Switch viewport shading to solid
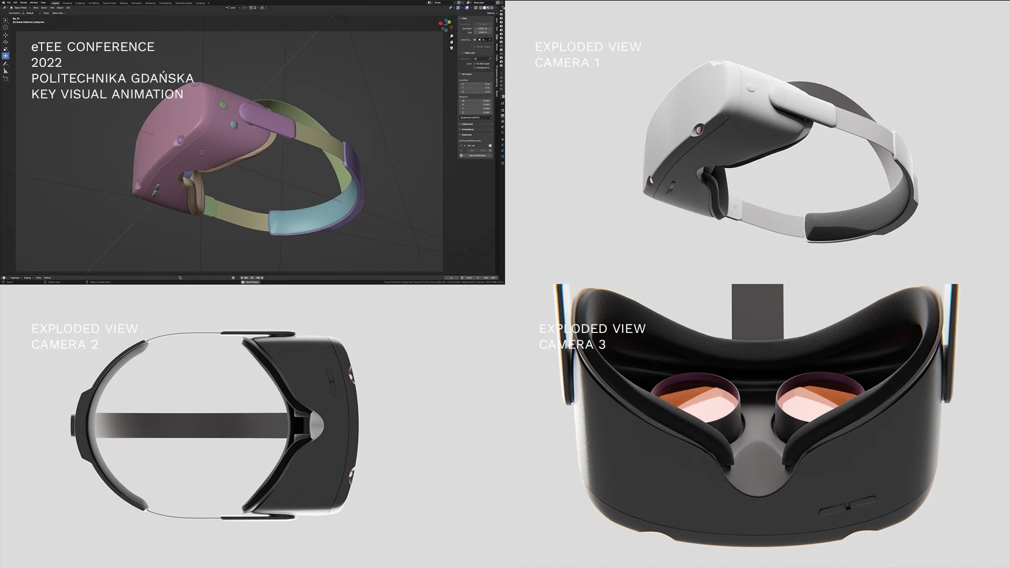 (x=484, y=8)
